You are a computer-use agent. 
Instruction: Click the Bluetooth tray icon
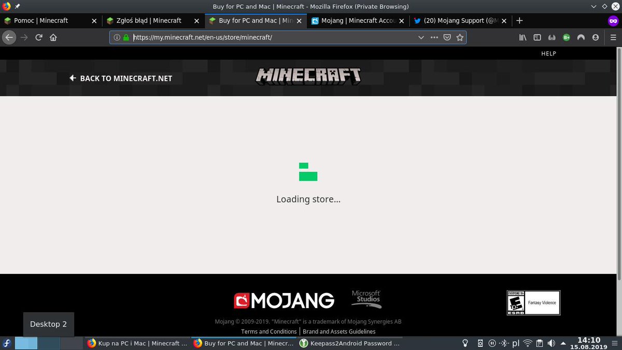click(504, 343)
